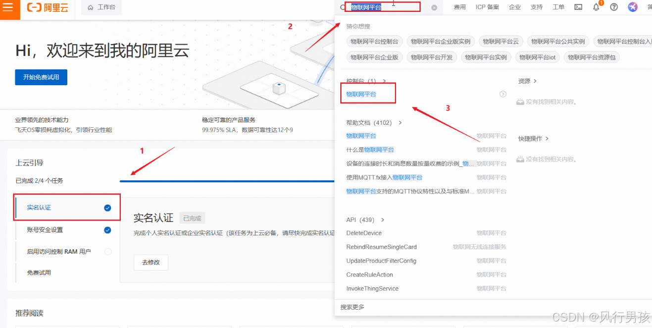Open the RebindResumeSingleCard API result
The height and width of the screenshot is (328, 652).
(x=382, y=247)
